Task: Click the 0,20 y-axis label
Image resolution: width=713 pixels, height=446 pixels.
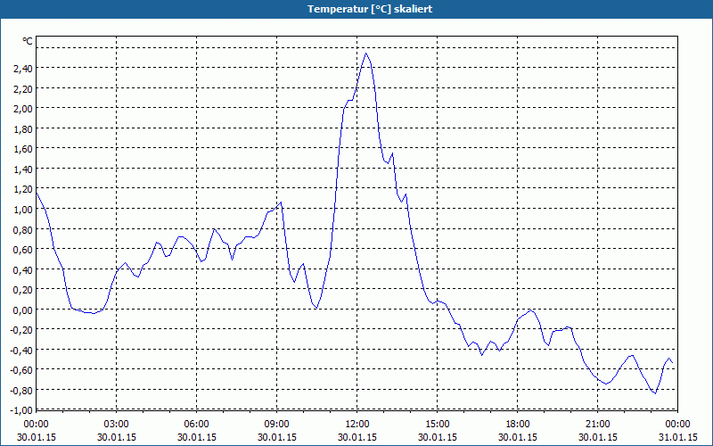Action: 23,289
